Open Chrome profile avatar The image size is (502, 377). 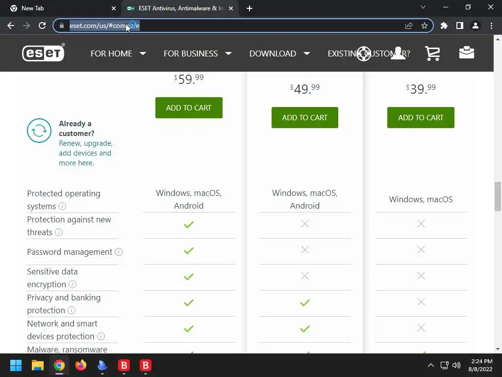pos(476,26)
